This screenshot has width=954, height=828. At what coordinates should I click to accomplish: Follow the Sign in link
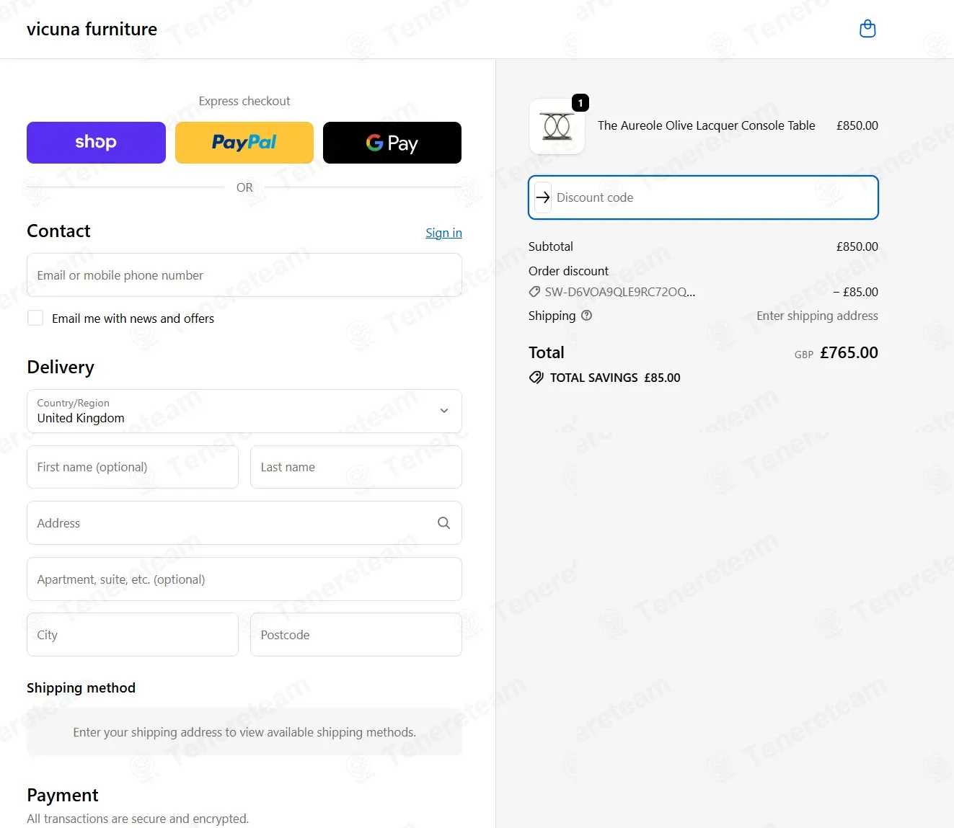coord(443,233)
